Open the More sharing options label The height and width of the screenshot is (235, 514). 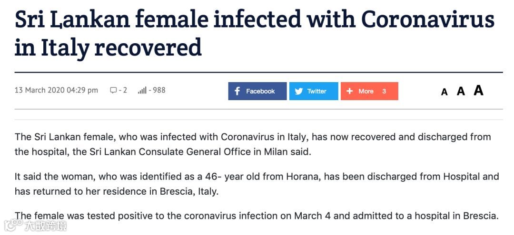[366, 91]
